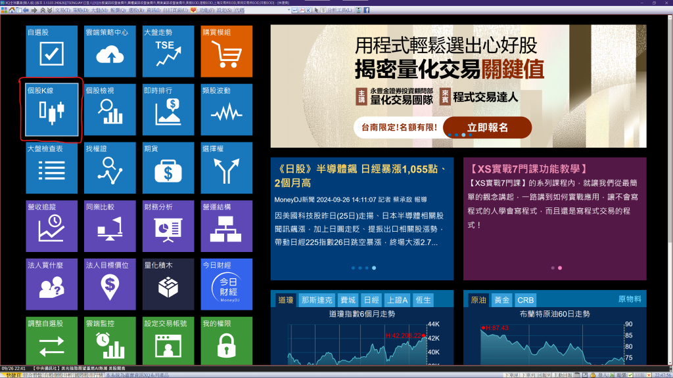Open the 選股(B) menu

coord(136,10)
